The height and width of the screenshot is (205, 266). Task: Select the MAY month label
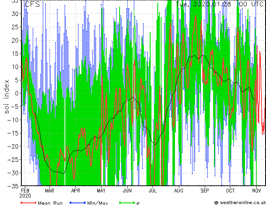pyautogui.click(x=101, y=191)
